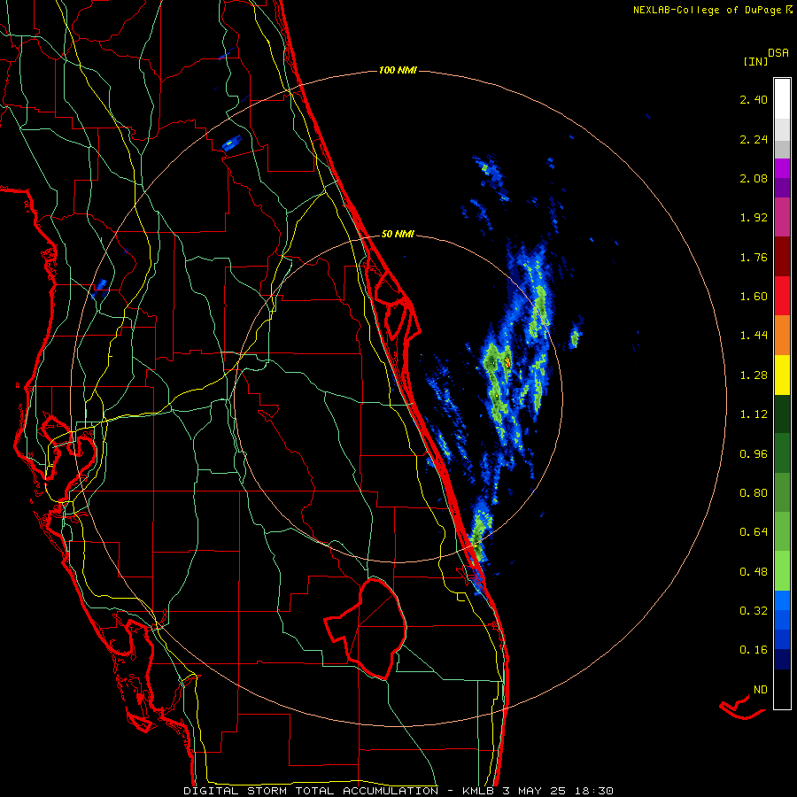Viewport: 797px width, 797px height.
Task: Select the 2.40 legend value
Action: click(754, 99)
